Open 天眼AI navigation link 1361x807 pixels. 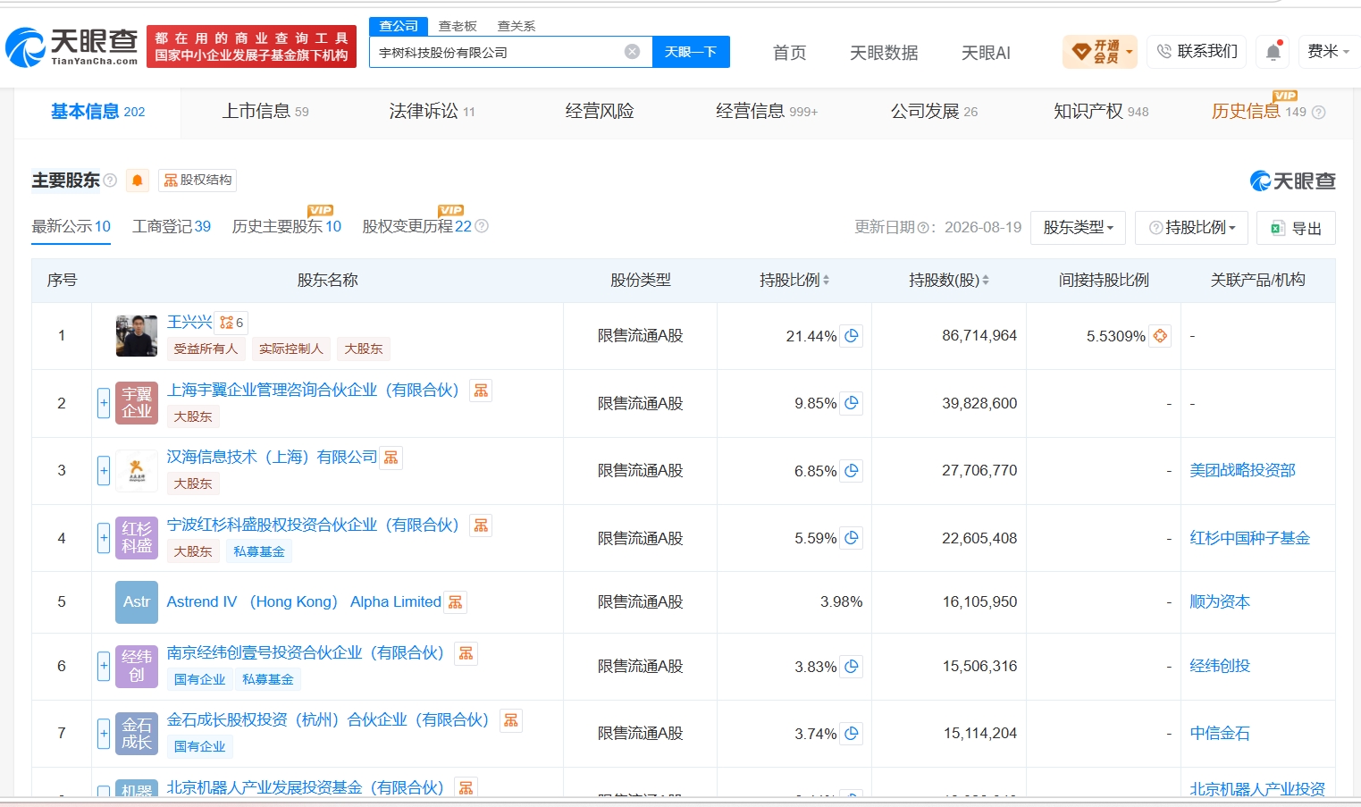pyautogui.click(x=986, y=53)
